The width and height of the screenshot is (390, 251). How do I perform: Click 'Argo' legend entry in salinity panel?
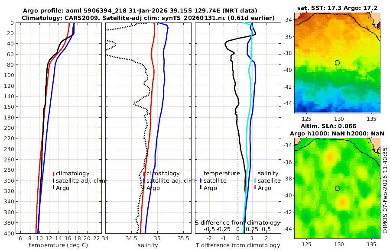(153, 188)
